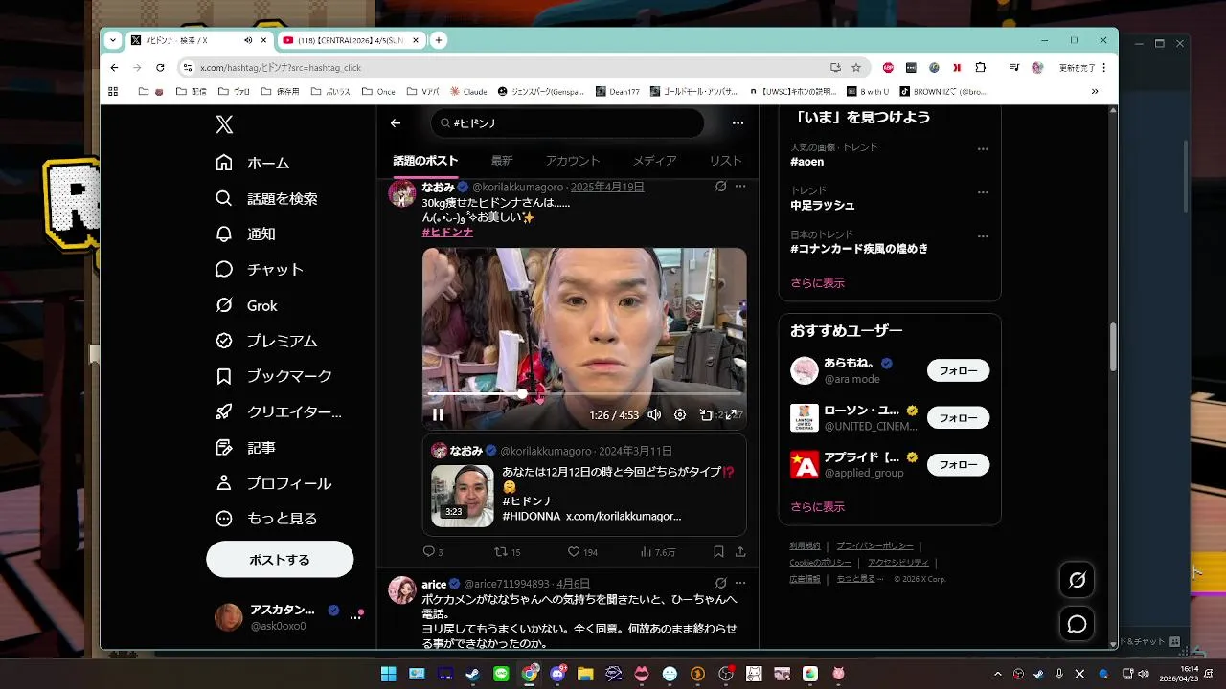Open the X logo home icon
1226x689 pixels.
pyautogui.click(x=224, y=124)
